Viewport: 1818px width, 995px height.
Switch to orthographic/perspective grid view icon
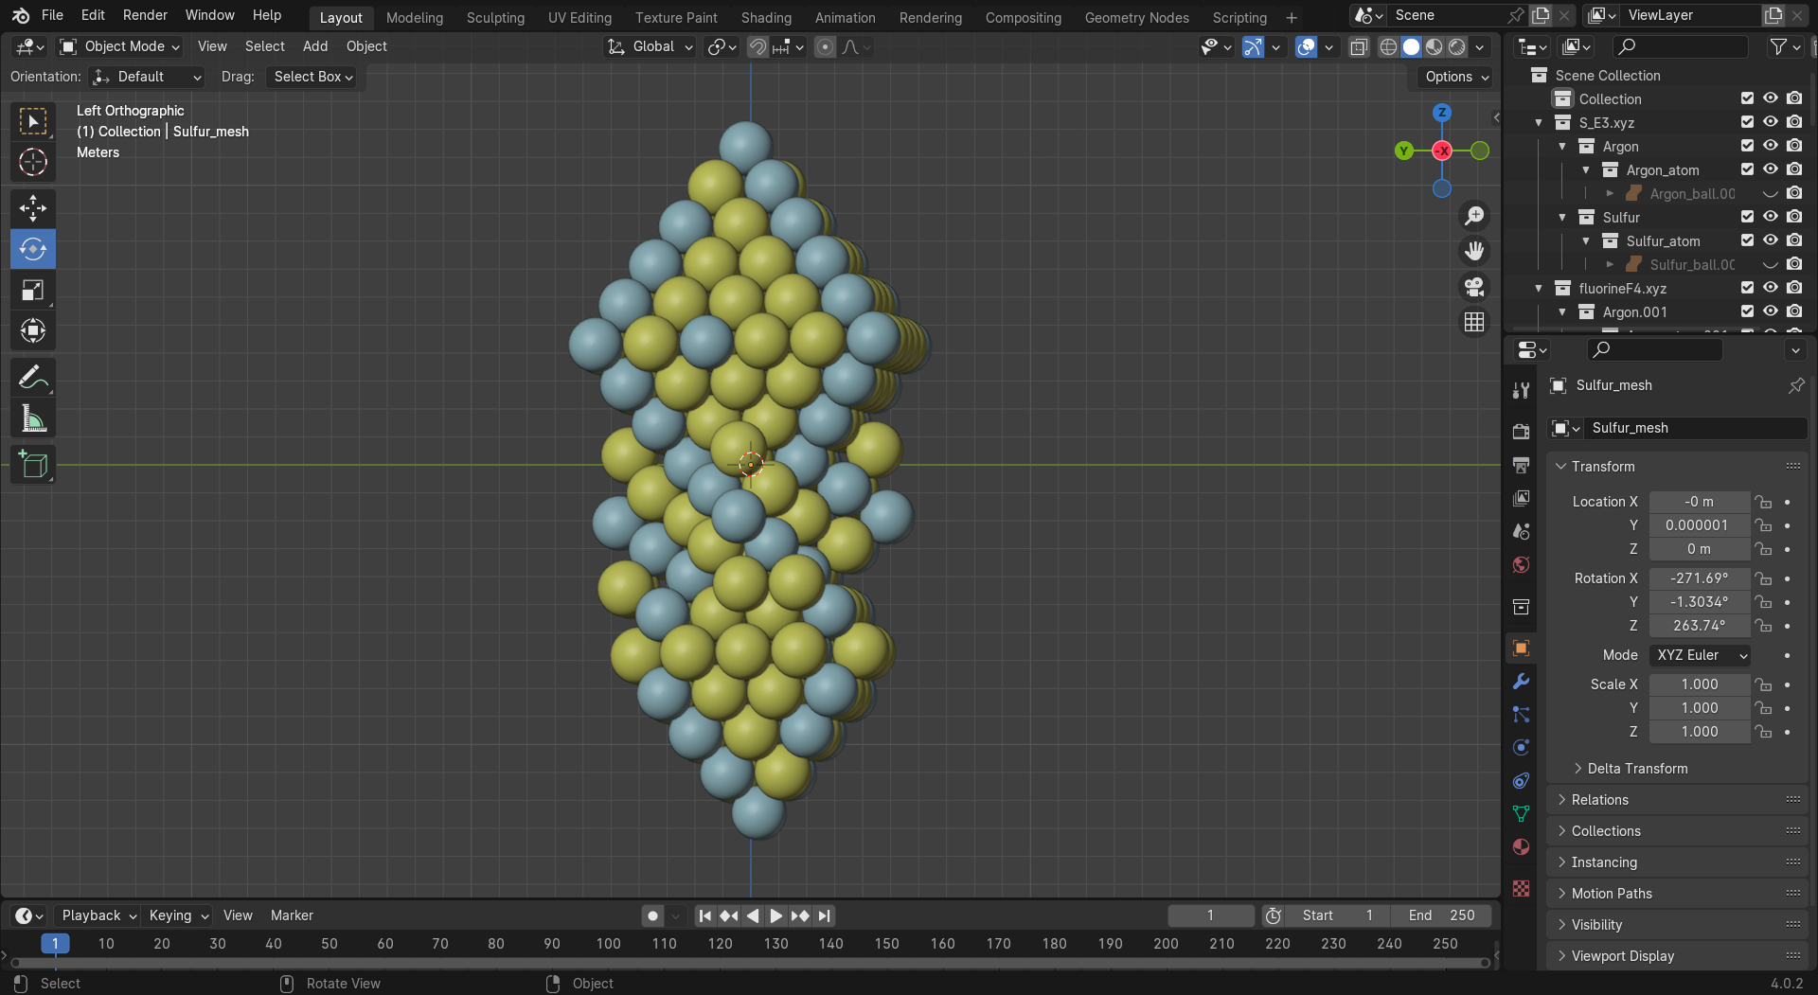coord(1474,323)
